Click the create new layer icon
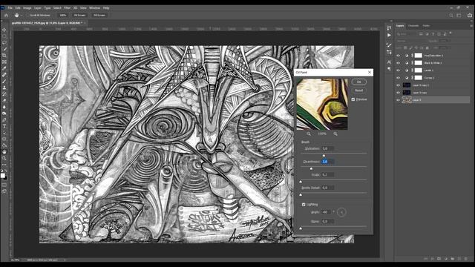The width and height of the screenshot is (475, 267). pyautogui.click(x=459, y=259)
